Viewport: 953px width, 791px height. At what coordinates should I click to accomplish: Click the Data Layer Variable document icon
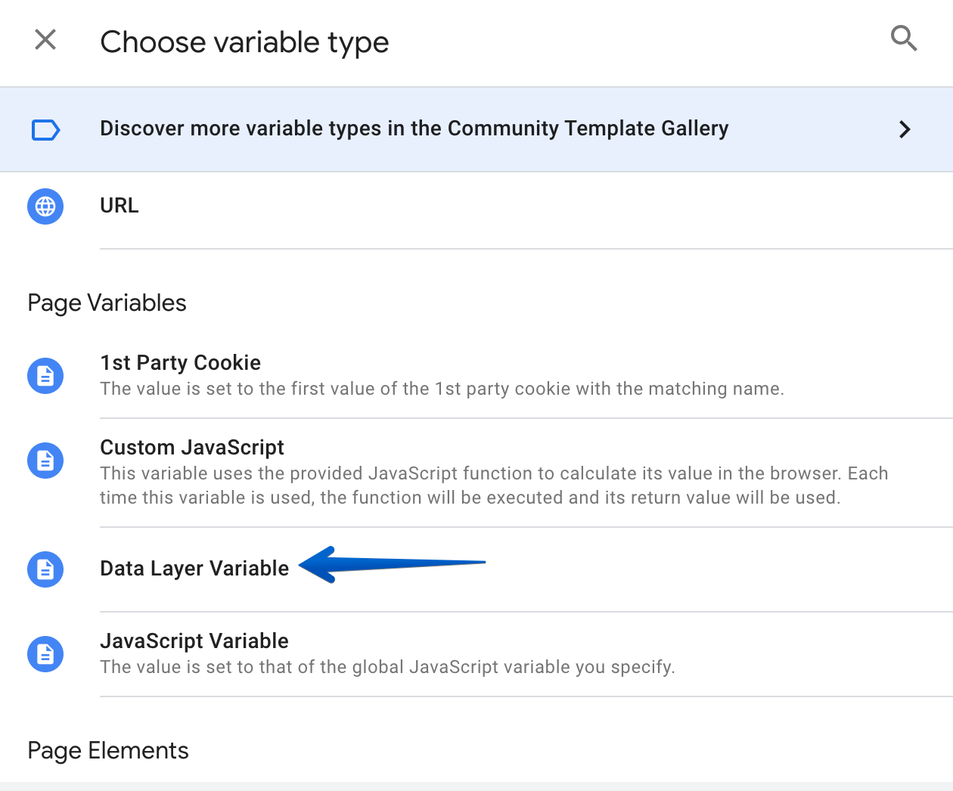[45, 569]
